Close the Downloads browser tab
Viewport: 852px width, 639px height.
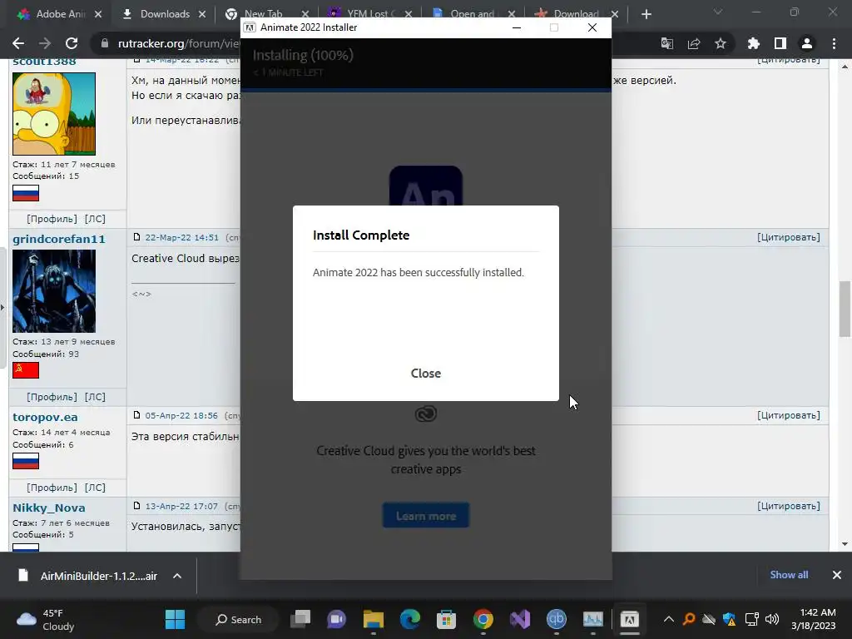coord(202,14)
